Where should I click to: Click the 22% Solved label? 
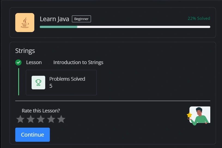[199, 18]
